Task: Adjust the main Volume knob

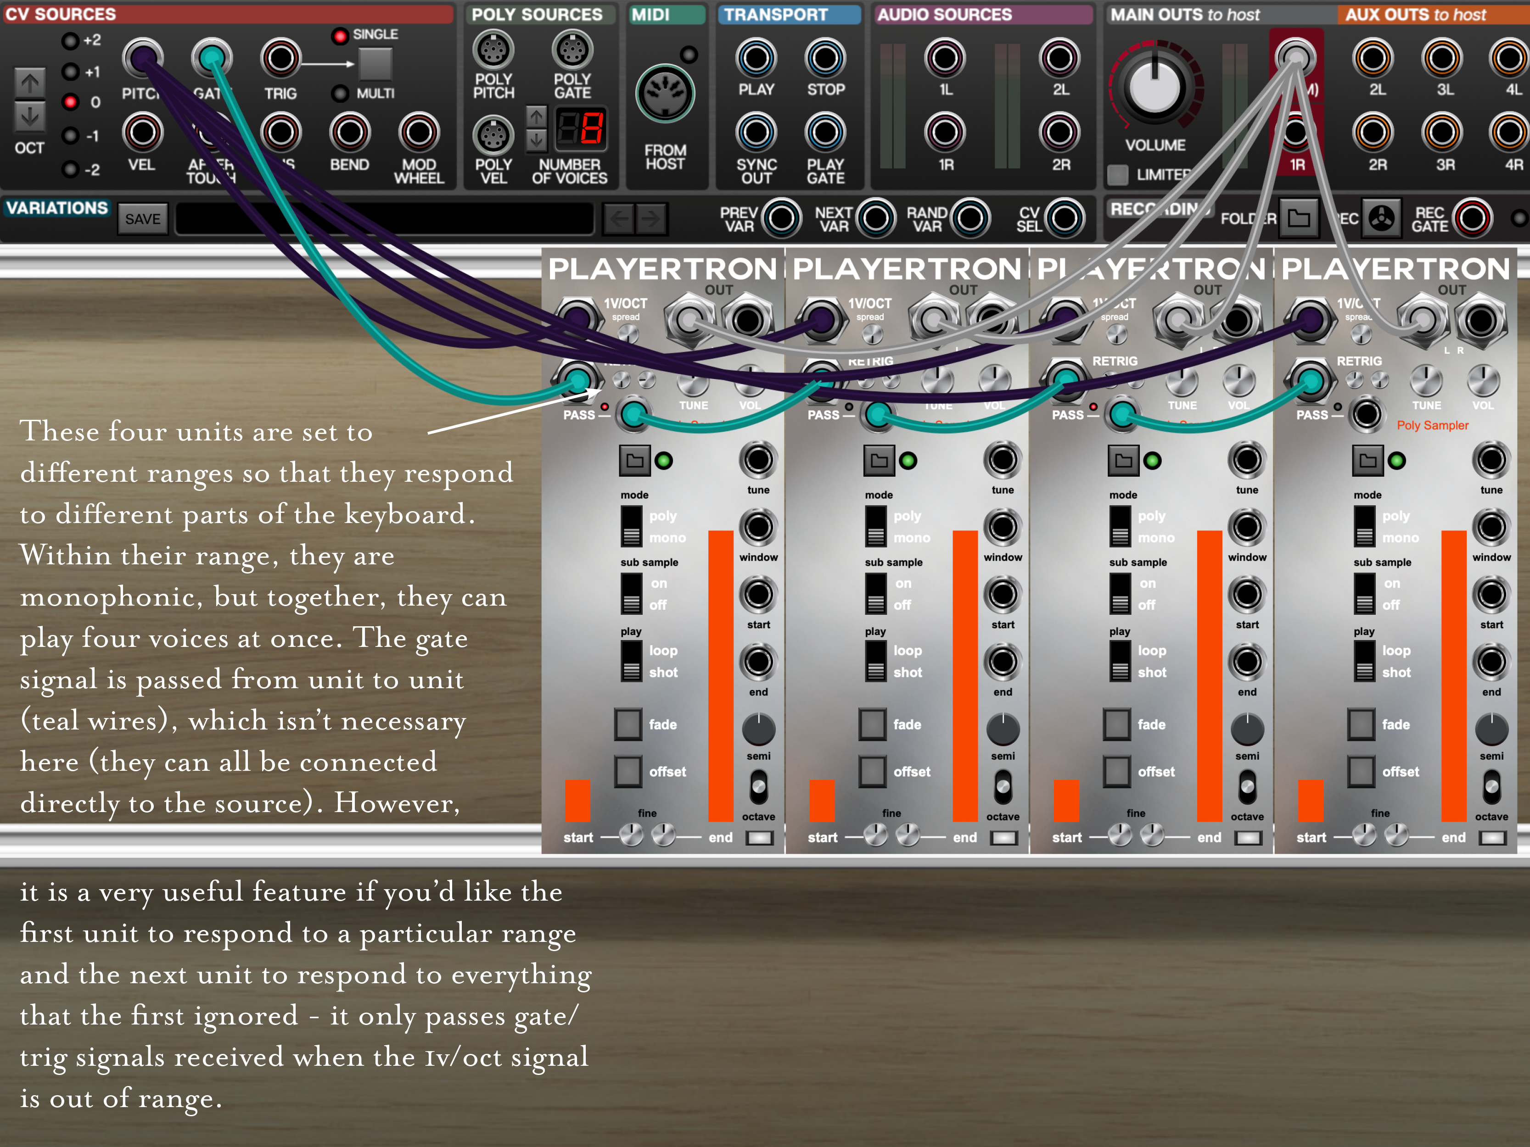Action: click(1155, 88)
